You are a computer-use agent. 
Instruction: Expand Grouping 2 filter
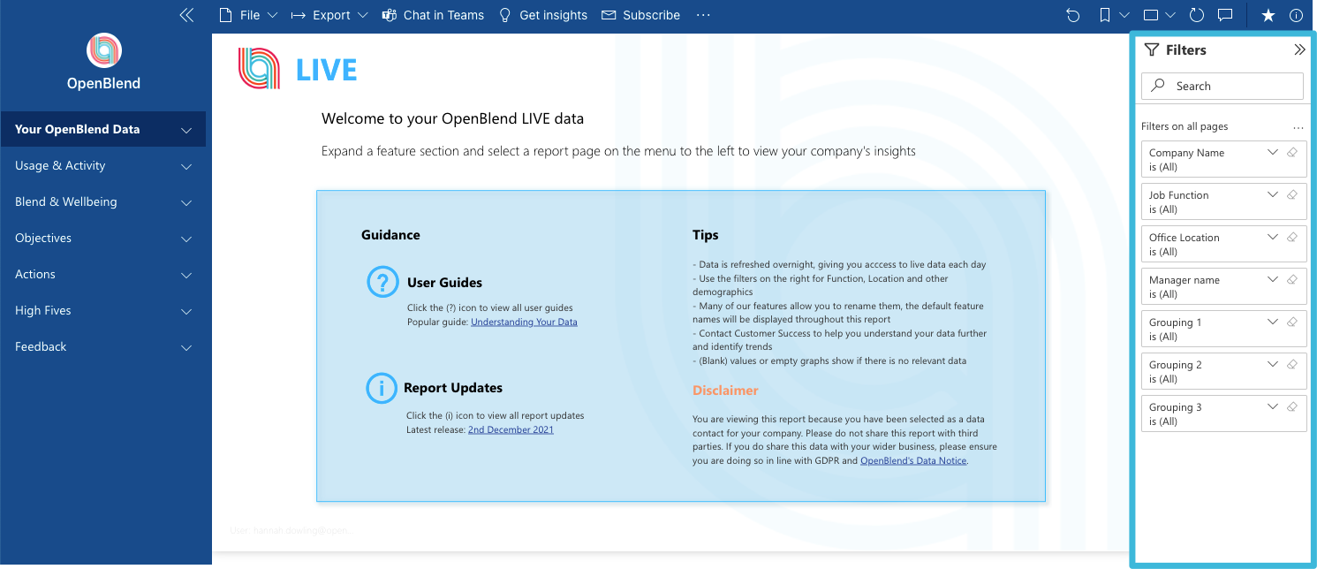click(1273, 364)
